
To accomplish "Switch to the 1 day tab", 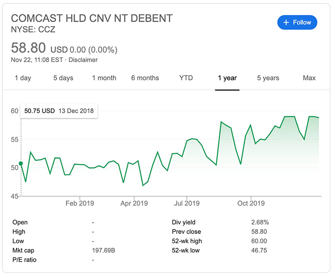I will coord(23,78).
